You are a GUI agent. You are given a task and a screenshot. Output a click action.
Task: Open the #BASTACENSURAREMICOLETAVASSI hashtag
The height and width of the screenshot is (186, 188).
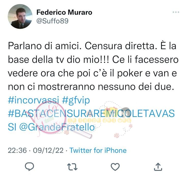point(91,120)
